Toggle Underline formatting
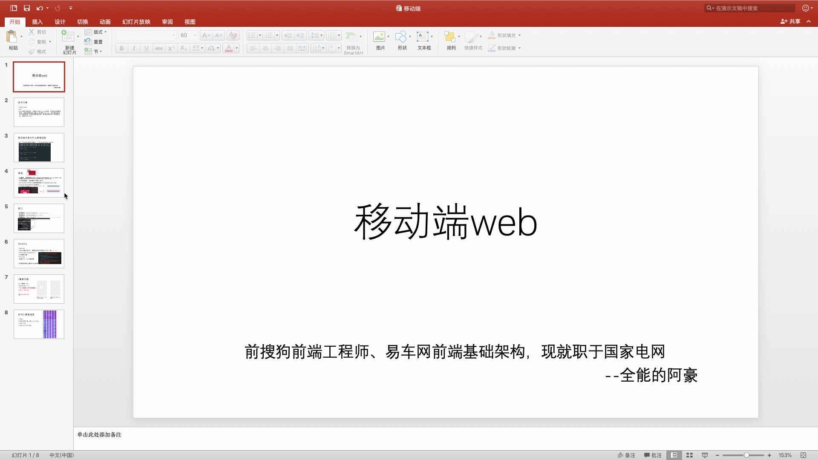This screenshot has height=460, width=818. coord(147,48)
